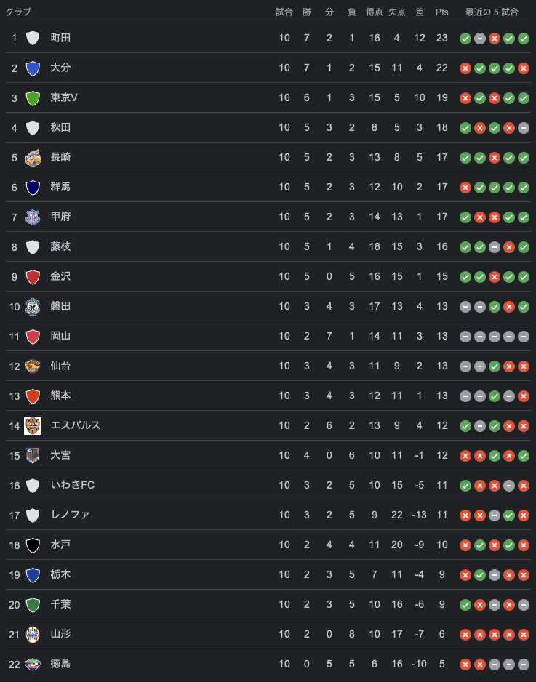Click the 徳島 club crest icon
The height and width of the screenshot is (682, 536).
pyautogui.click(x=33, y=664)
